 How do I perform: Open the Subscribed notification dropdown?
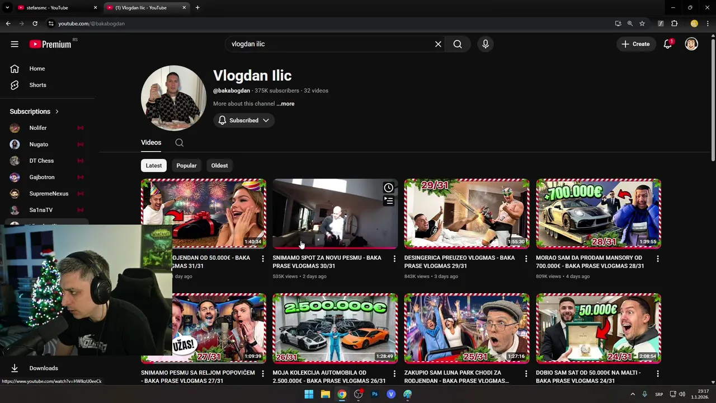(x=244, y=120)
